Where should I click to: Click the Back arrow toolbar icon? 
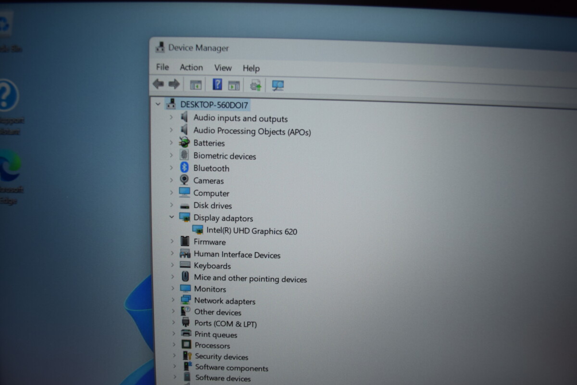158,84
